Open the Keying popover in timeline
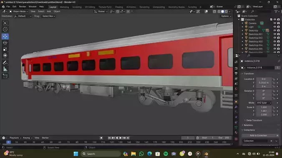 coord(28,138)
